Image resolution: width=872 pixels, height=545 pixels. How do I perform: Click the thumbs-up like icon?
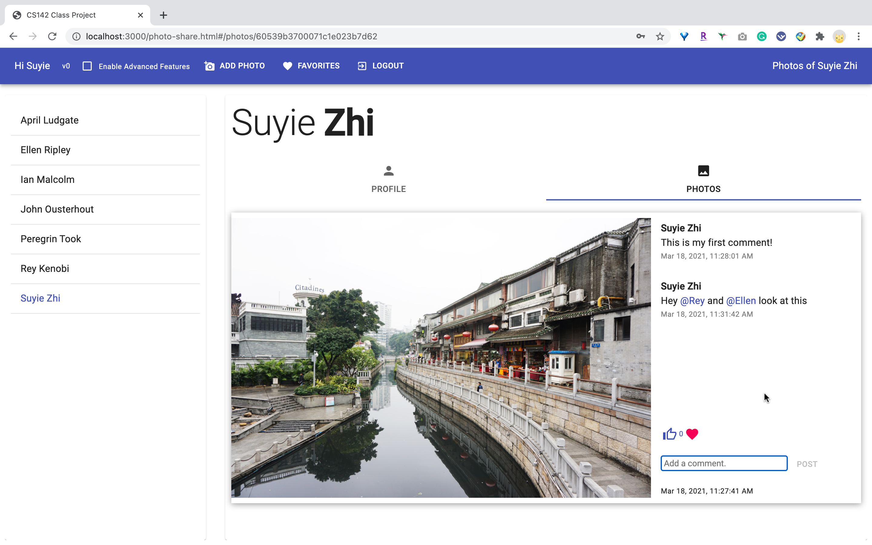(x=669, y=434)
